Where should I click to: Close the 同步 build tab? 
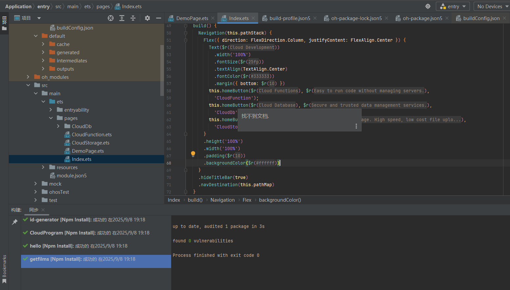[x=43, y=210]
